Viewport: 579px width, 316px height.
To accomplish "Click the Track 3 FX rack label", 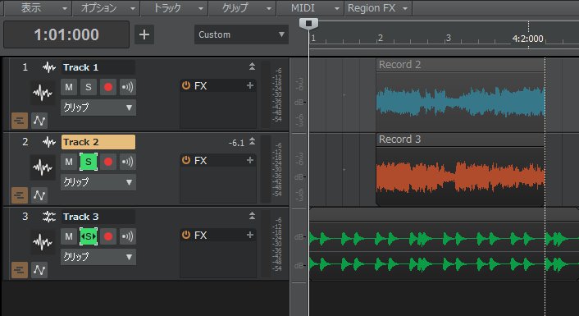I will tap(200, 236).
